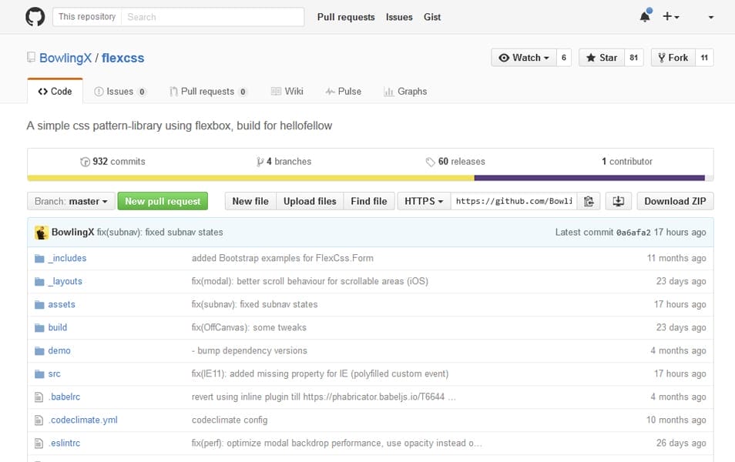
Task: Click the .babelrc file icon
Action: [x=39, y=397]
